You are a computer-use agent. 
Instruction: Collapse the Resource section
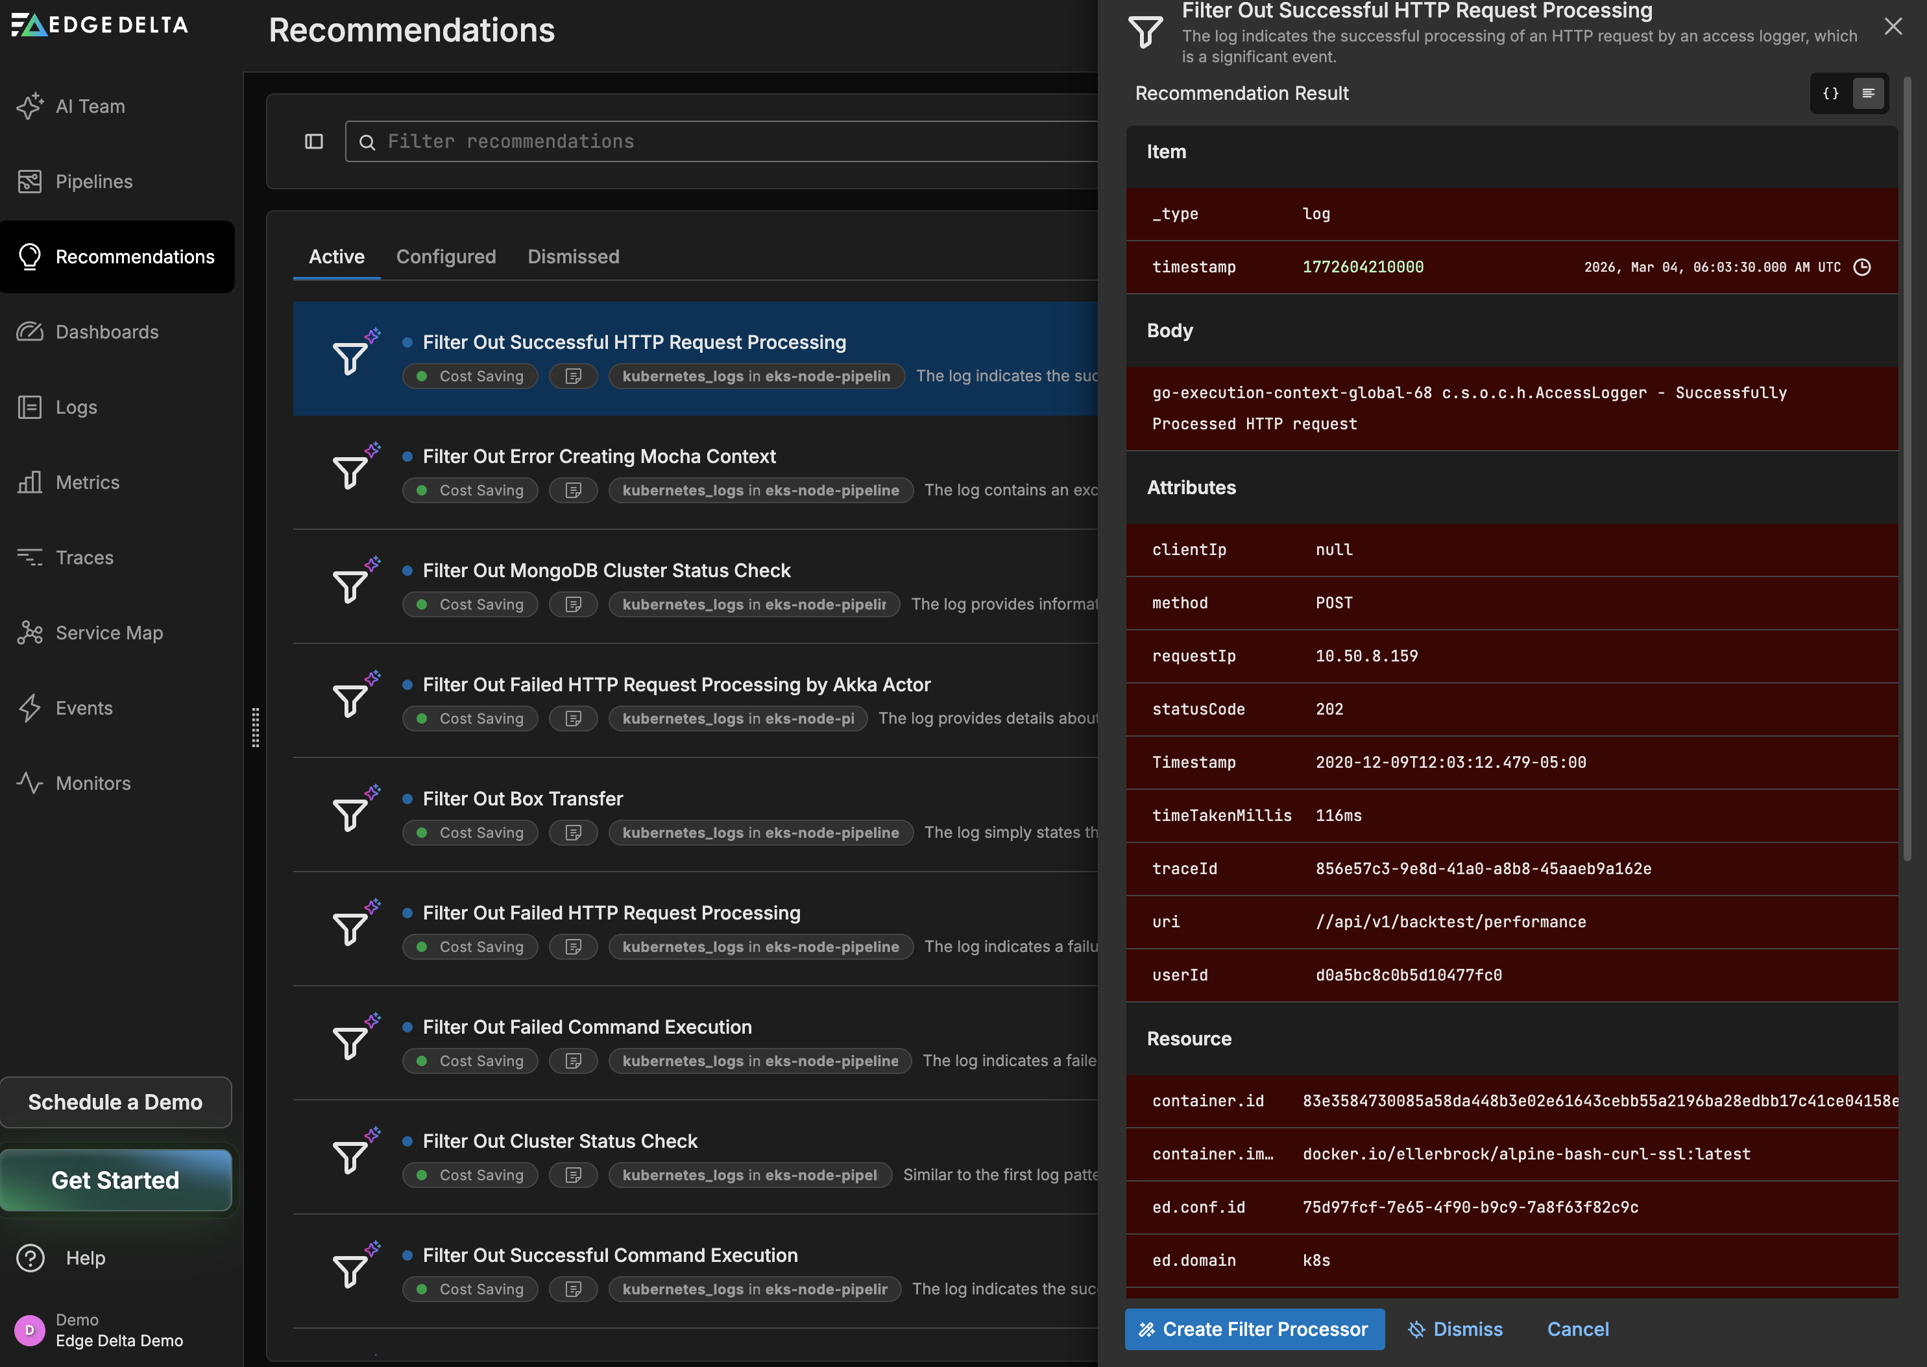point(1189,1038)
